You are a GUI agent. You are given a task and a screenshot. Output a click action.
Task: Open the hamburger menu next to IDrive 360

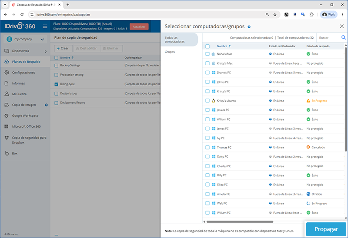click(x=45, y=26)
